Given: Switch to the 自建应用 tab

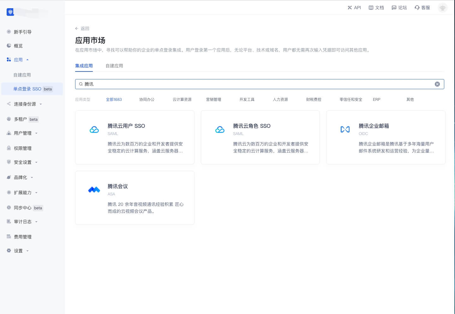Looking at the screenshot, I should (114, 66).
